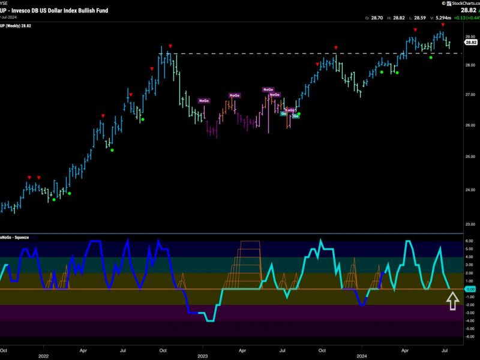
Task: Click the 6.00 oscillator axis label
Action: (469, 241)
